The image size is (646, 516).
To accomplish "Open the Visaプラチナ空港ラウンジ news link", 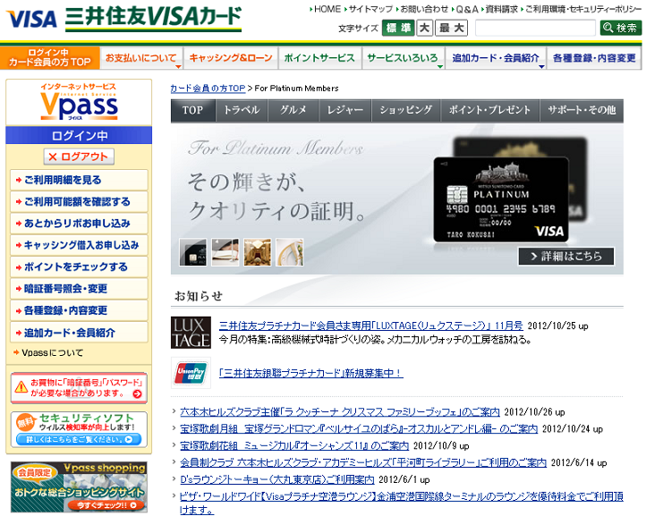I will [x=401, y=503].
